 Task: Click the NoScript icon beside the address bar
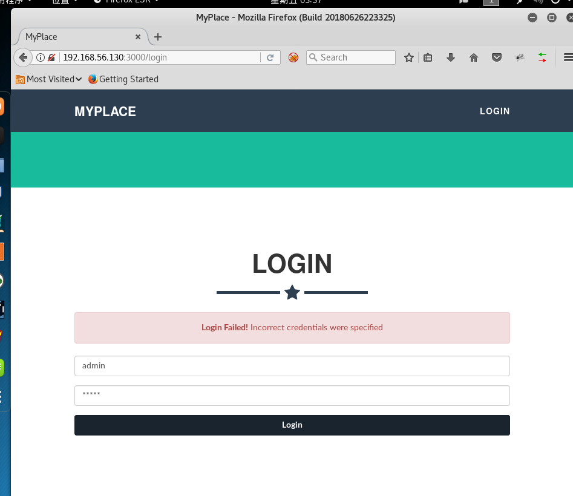pos(293,57)
